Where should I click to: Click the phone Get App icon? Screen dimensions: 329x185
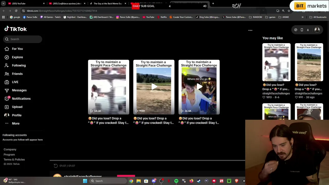point(302,30)
